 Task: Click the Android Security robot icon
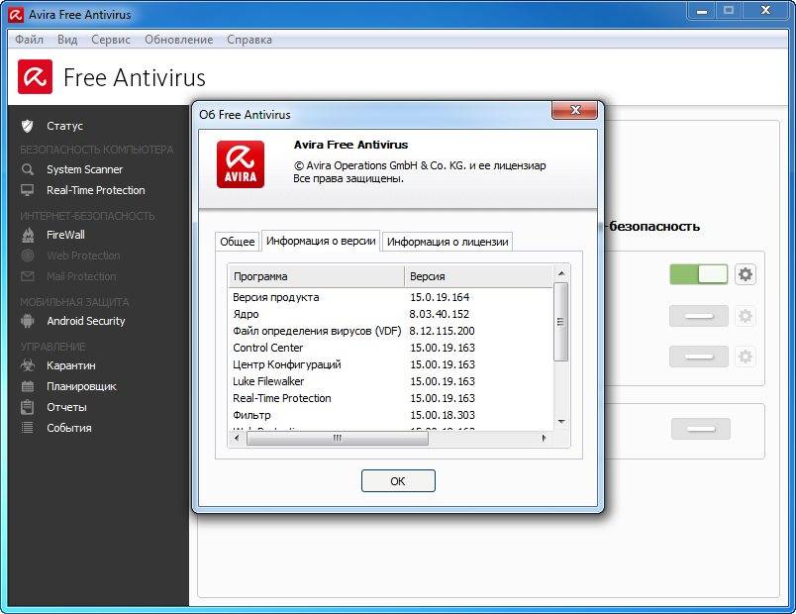tap(28, 321)
